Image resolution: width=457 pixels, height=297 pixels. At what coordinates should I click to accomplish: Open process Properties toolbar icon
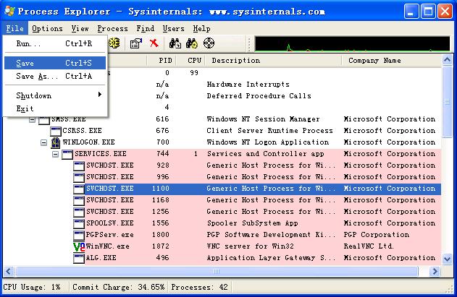tap(136, 43)
